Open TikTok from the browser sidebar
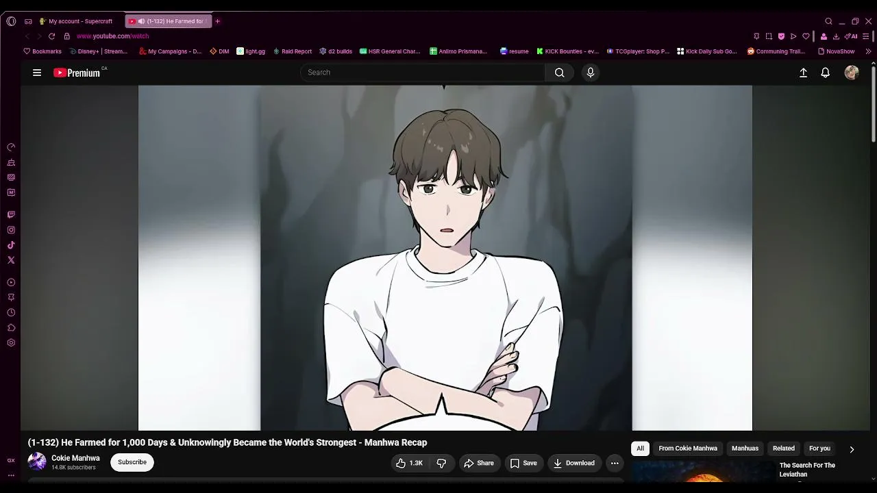Screen dimensions: 877x493 [11, 245]
